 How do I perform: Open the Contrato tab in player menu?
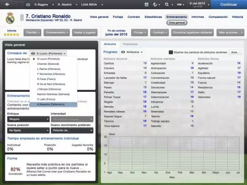[x=134, y=17]
